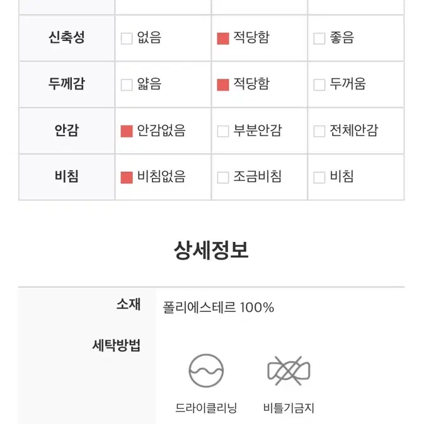
Task: Toggle the 안감없음 checkbox
Action: (127, 131)
